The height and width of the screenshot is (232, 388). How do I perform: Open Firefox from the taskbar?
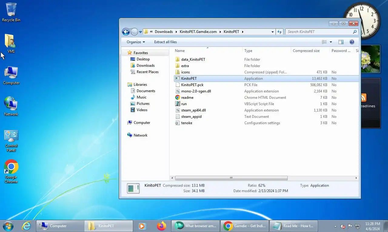point(162,226)
